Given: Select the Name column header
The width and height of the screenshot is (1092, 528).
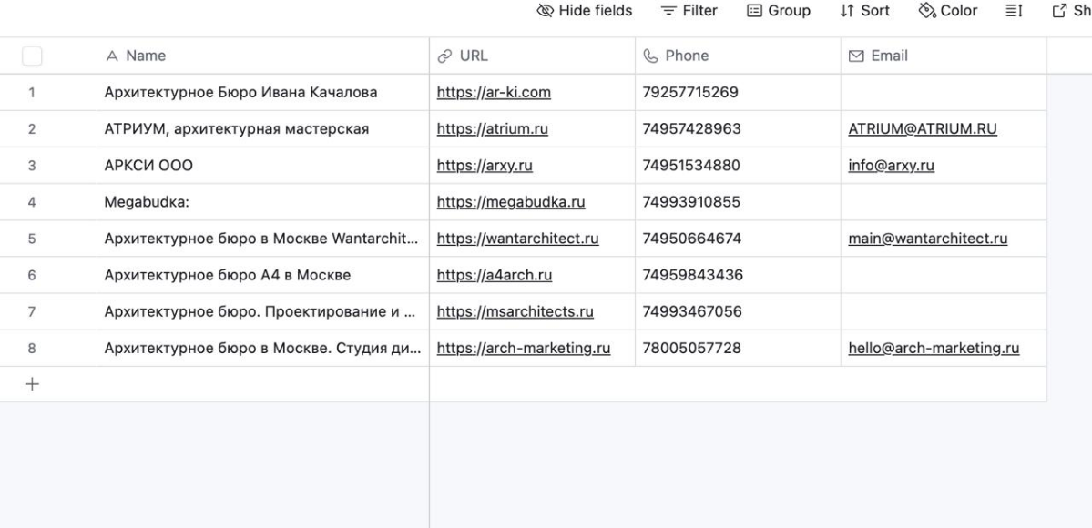Looking at the screenshot, I should click(264, 56).
